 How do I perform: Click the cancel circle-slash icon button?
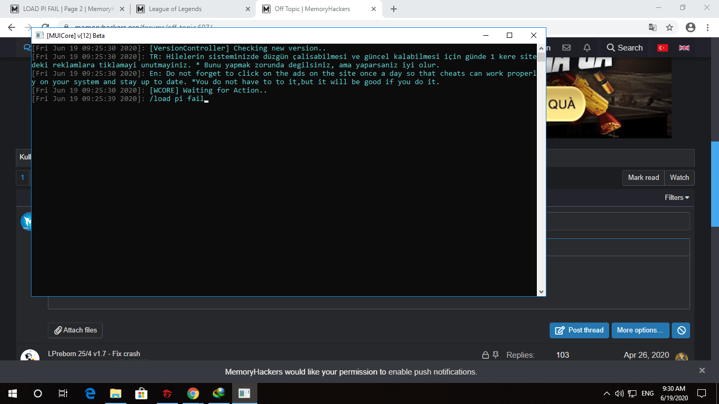click(681, 330)
